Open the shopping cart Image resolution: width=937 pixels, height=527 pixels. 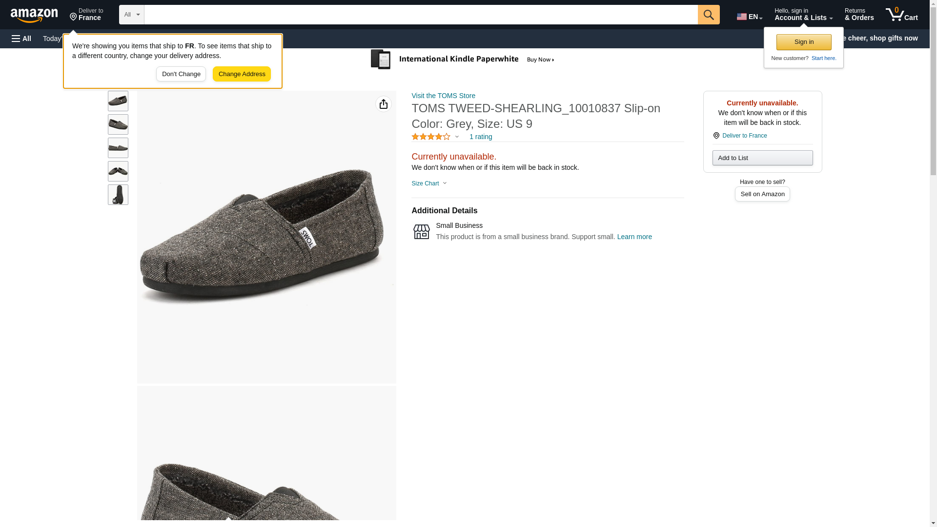[901, 15]
